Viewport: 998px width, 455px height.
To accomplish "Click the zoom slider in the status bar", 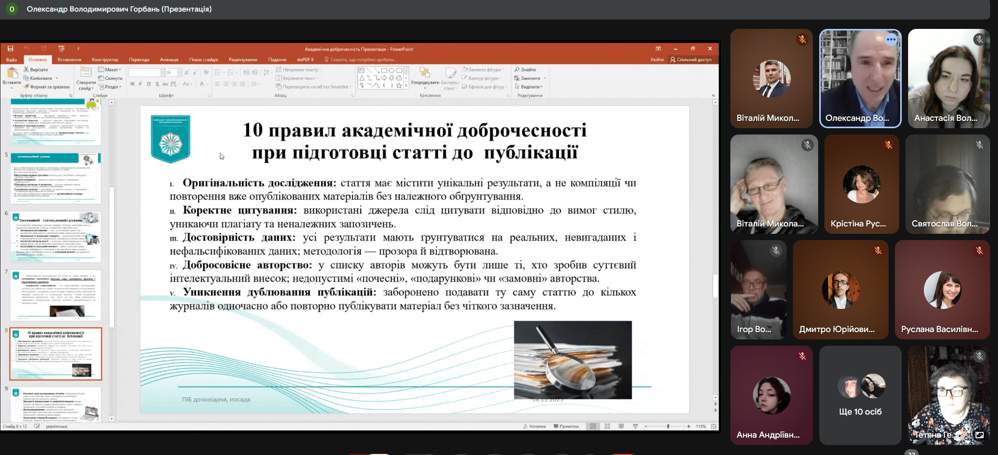I will [x=668, y=426].
